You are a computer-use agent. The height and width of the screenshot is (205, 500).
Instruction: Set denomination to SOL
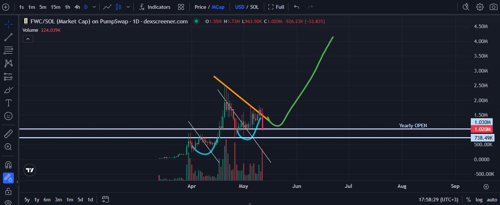[255, 7]
